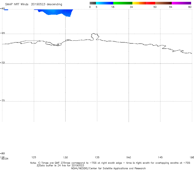Screen dimensions: 194x170
Task: Pick the brown segment of the color bar
Action: [x=163, y=3]
